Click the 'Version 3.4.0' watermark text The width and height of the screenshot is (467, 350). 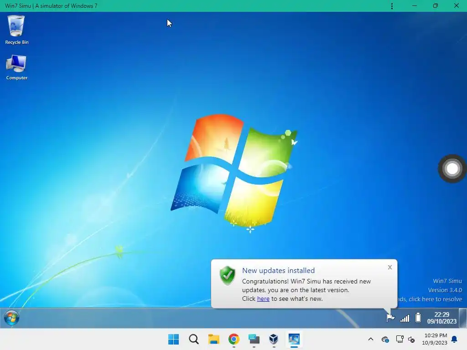445,290
